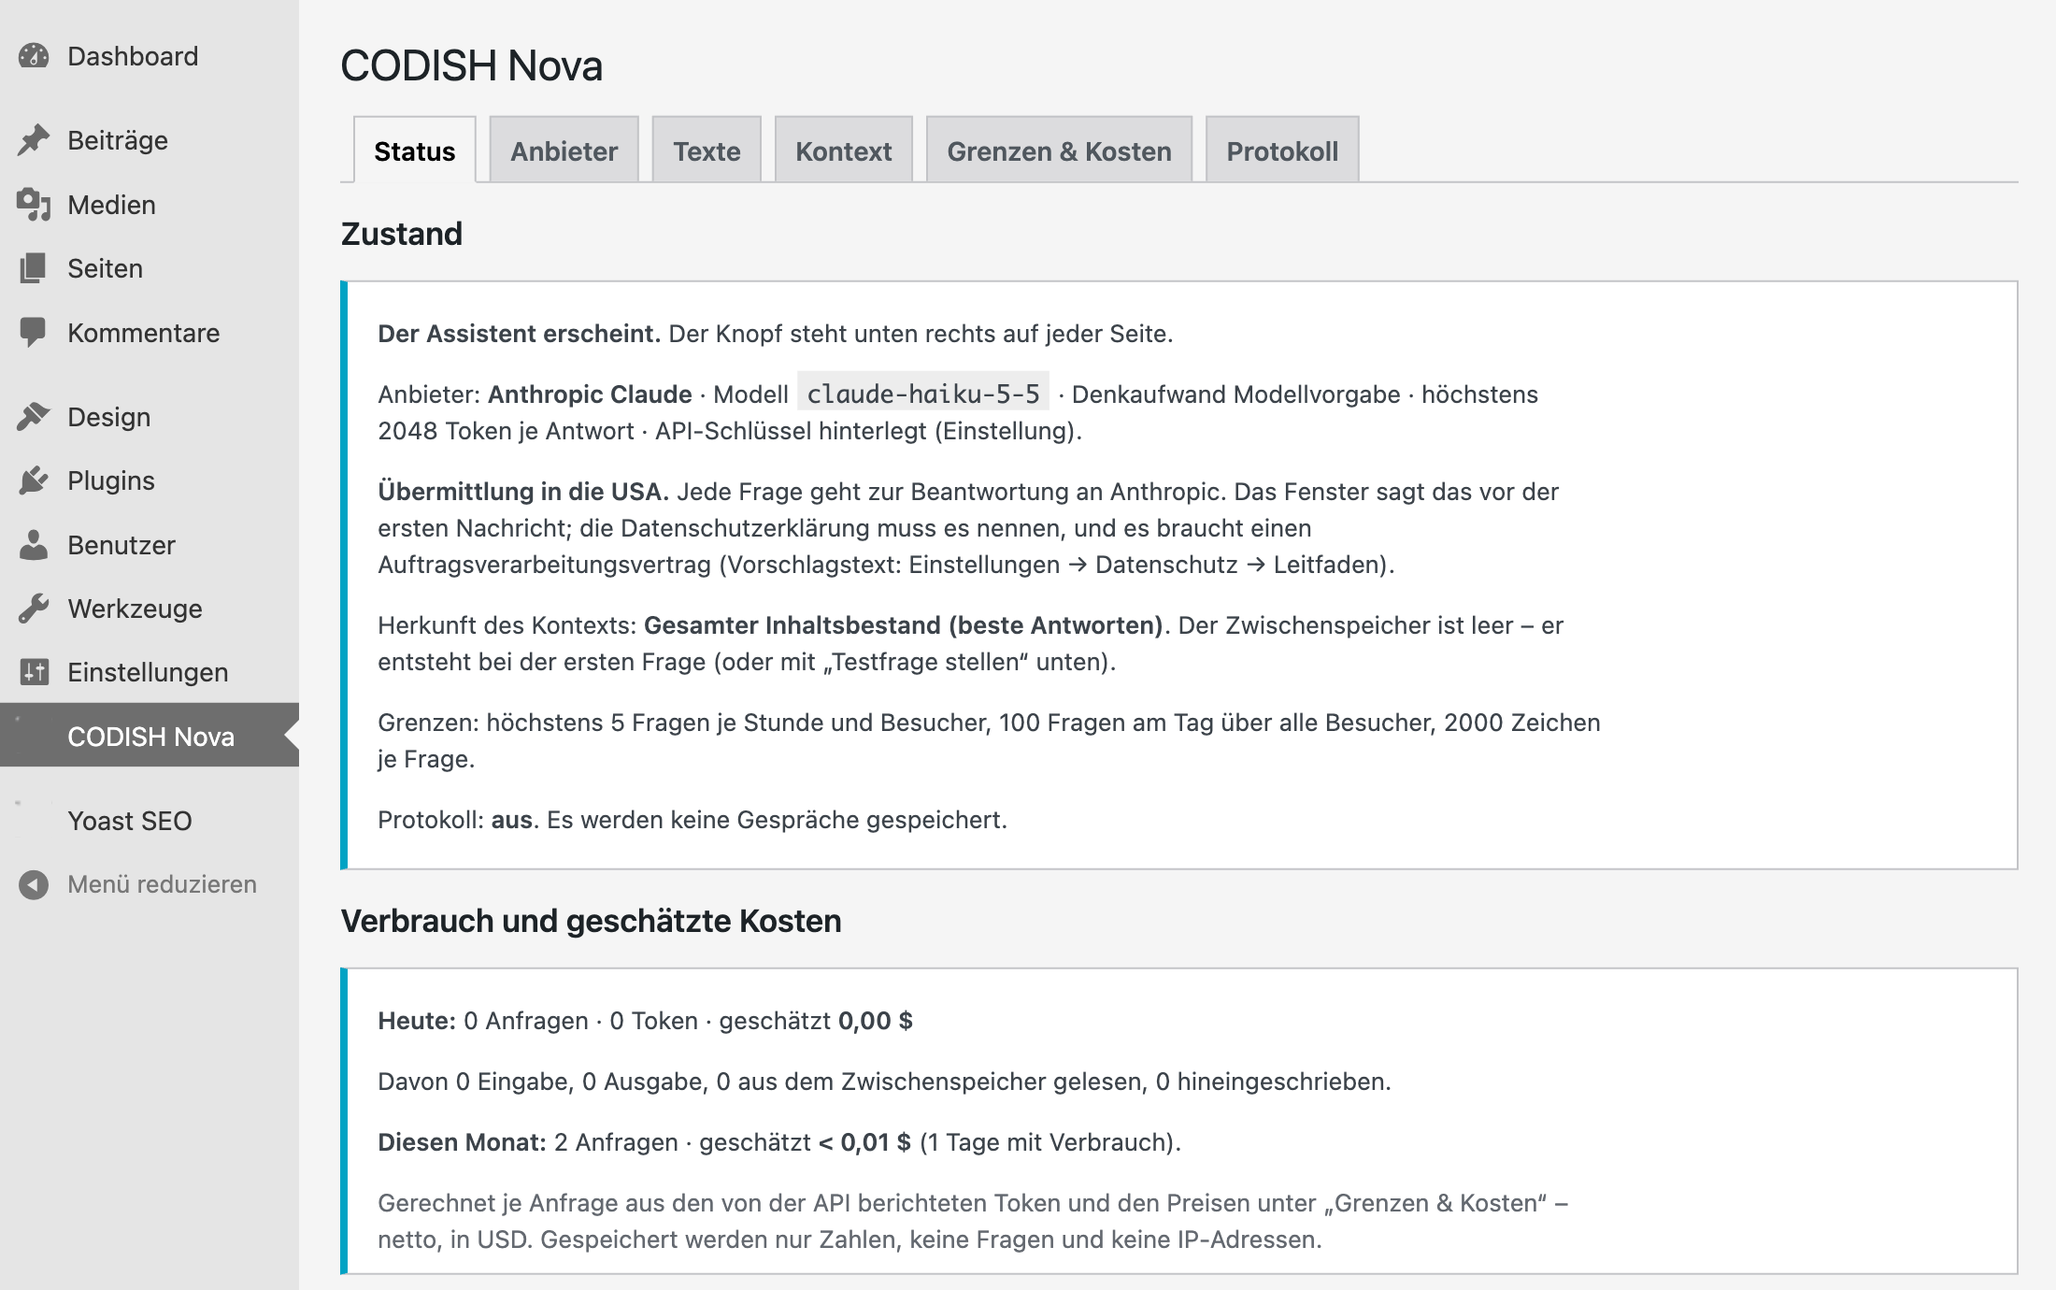
Task: Click bold text Der Assistent erscheint.
Action: pos(520,334)
